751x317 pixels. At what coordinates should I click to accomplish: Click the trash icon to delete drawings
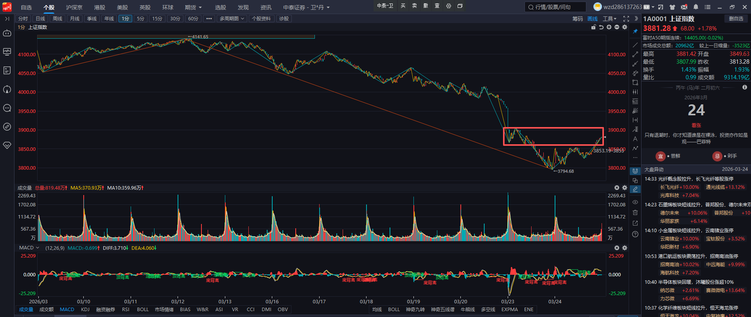pyautogui.click(x=635, y=213)
